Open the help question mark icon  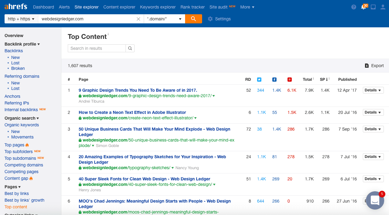[x=353, y=7]
